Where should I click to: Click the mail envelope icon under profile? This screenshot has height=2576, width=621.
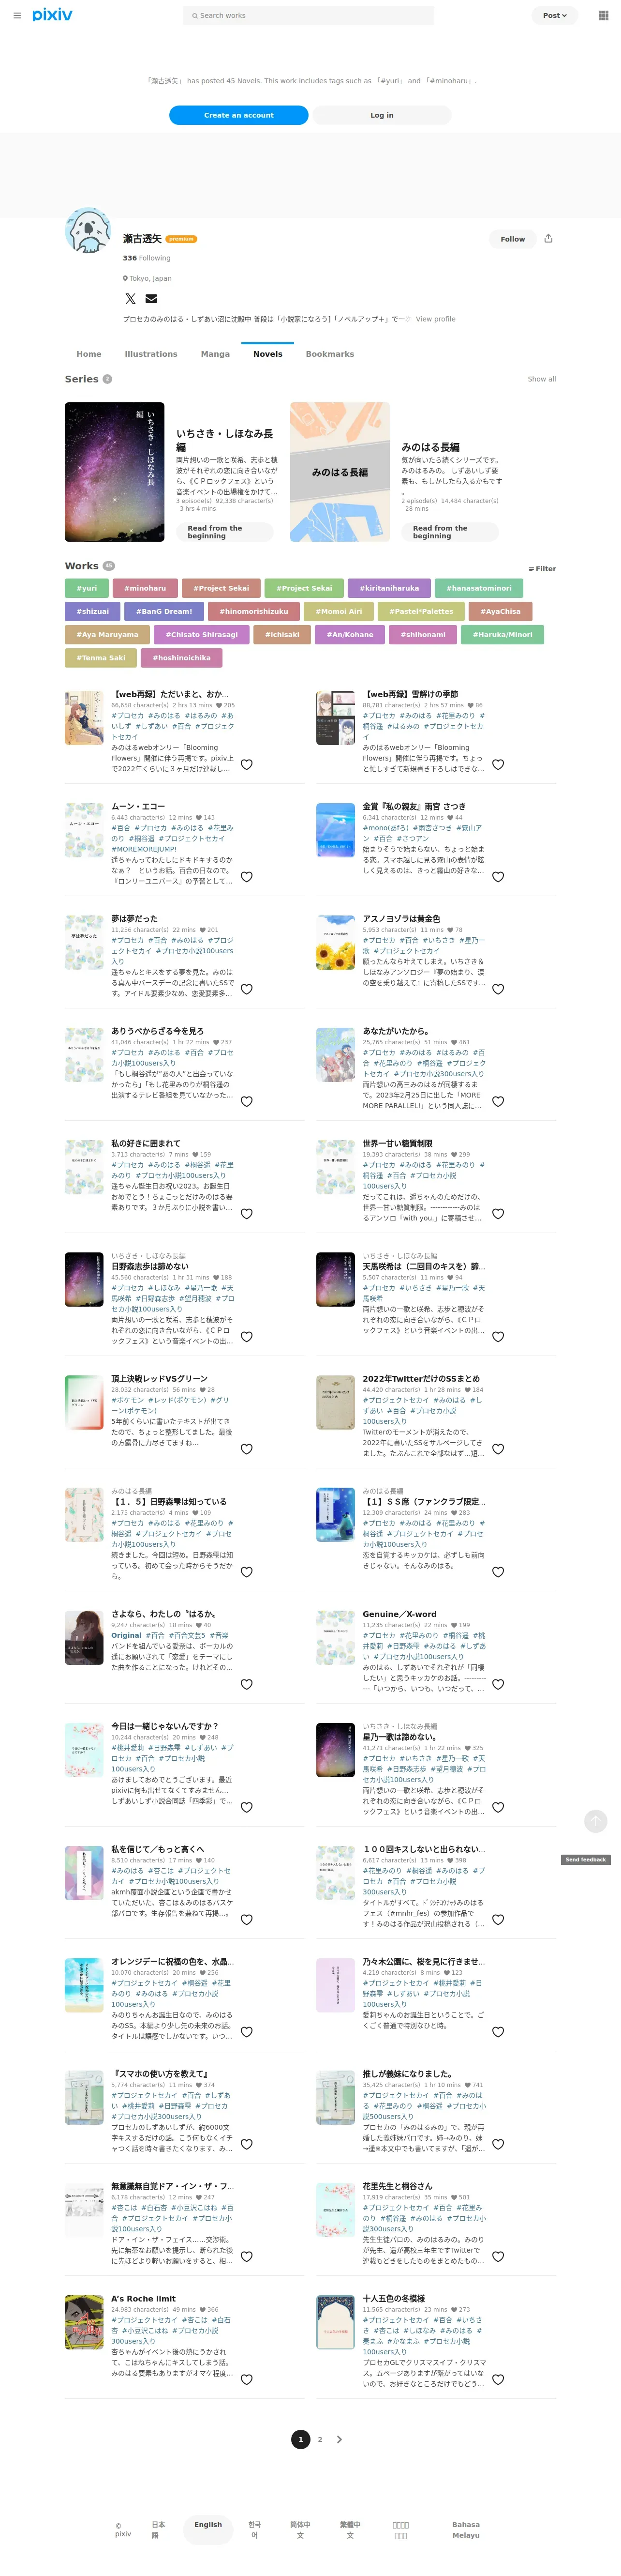click(x=152, y=299)
